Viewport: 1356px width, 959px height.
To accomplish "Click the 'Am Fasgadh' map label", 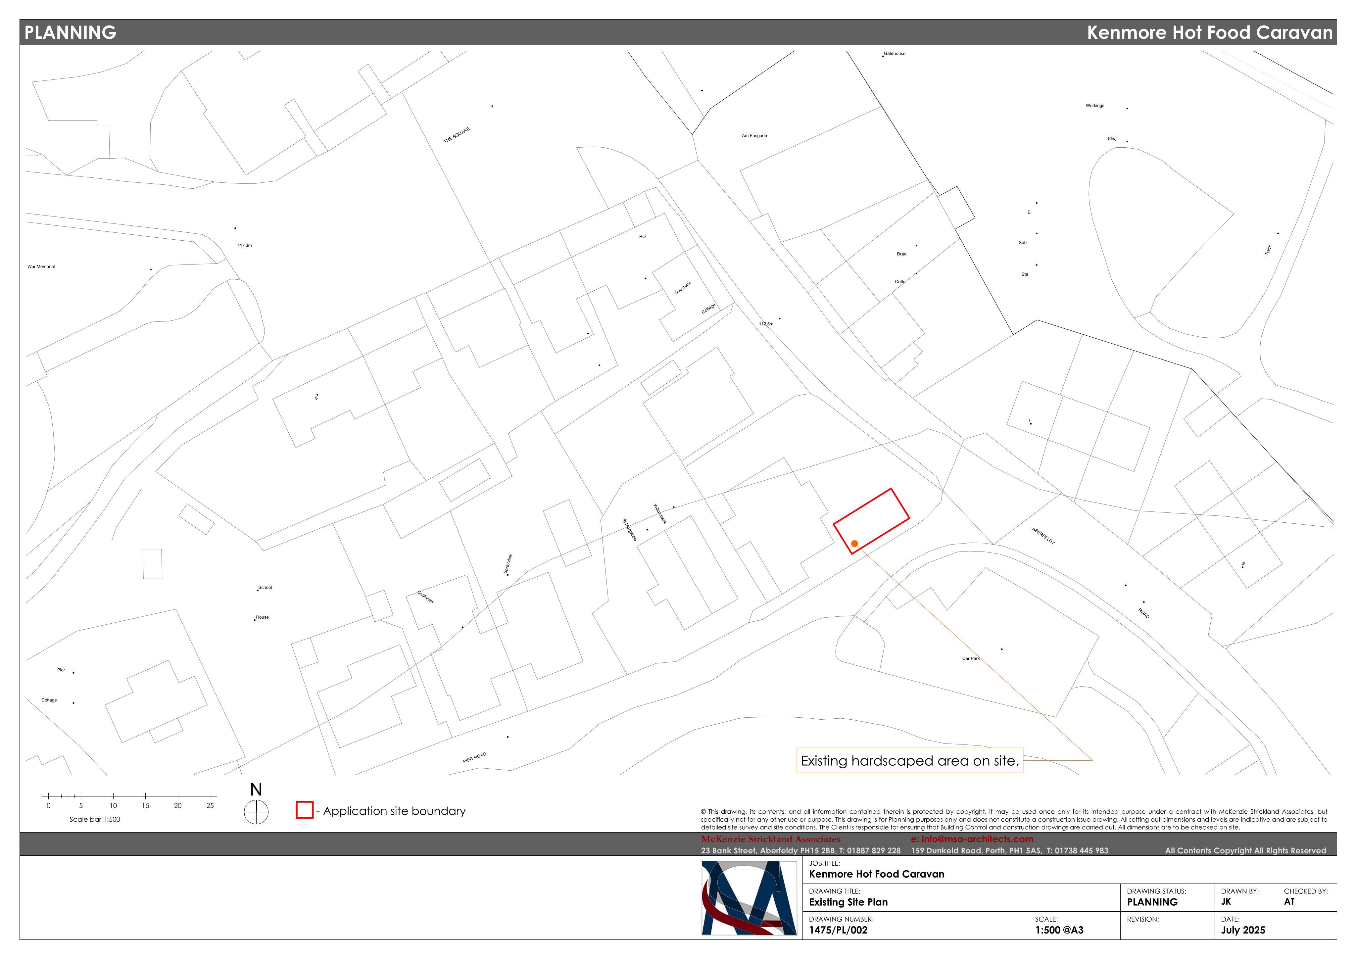I will (754, 136).
